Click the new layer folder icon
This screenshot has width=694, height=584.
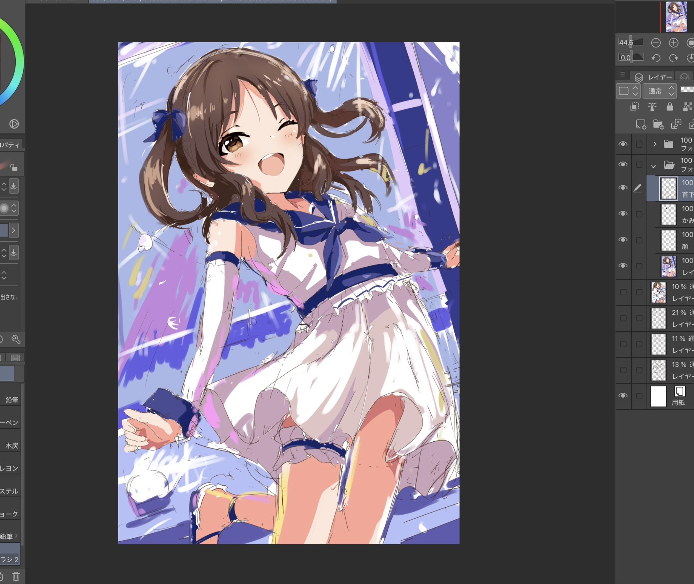(658, 124)
